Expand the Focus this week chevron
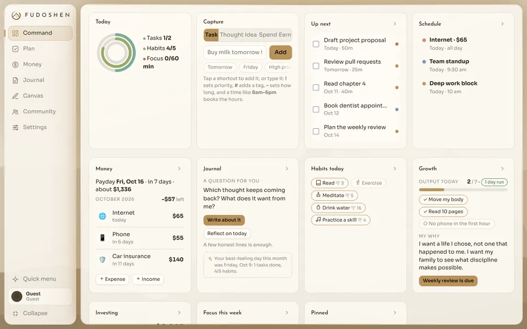Screen dimensions: 527x329 [x=287, y=313]
